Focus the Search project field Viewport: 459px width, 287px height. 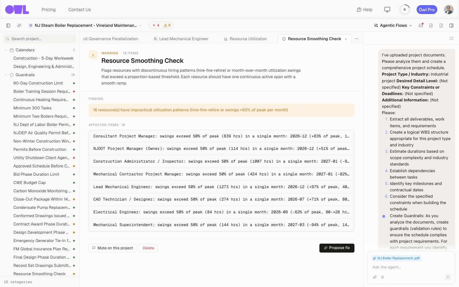tap(40, 39)
